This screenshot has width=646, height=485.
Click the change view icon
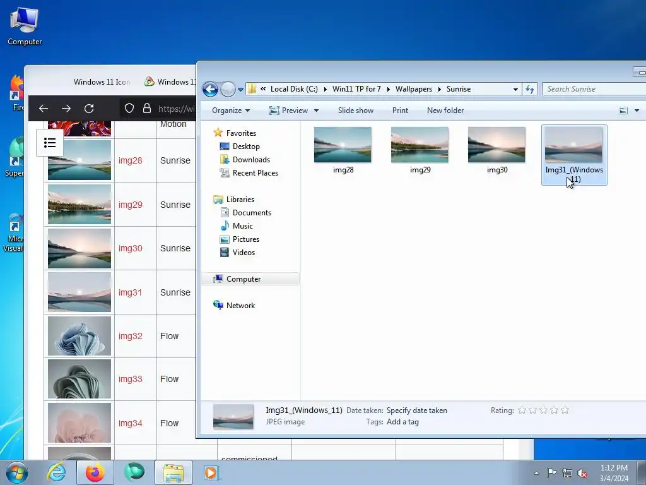(623, 111)
